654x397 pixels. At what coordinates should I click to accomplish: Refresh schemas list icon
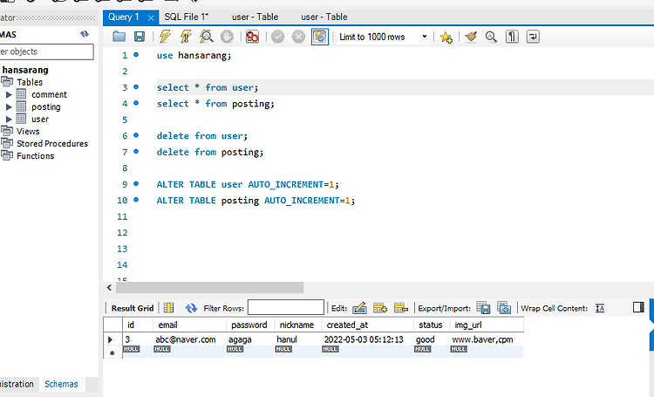tap(85, 34)
